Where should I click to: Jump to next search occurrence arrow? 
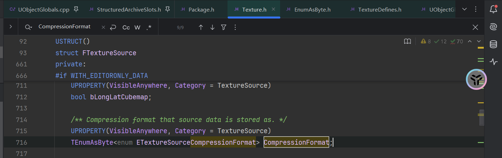pyautogui.click(x=212, y=27)
